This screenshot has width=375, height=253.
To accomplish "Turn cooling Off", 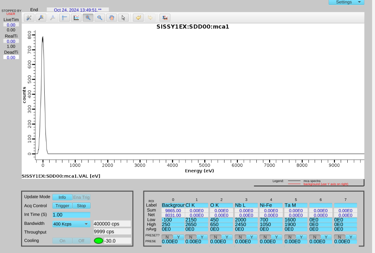I will tap(81, 241).
